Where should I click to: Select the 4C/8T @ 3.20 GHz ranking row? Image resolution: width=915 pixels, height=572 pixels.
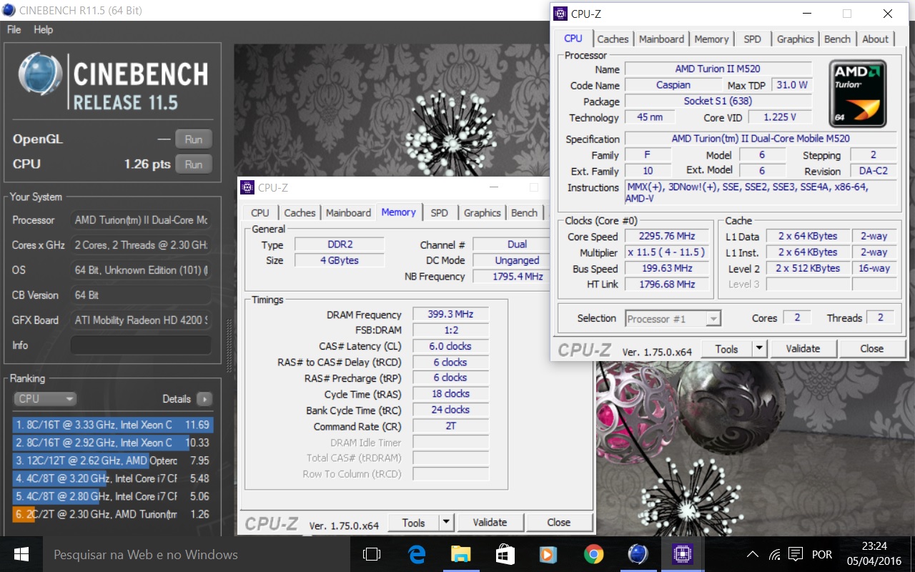click(112, 478)
